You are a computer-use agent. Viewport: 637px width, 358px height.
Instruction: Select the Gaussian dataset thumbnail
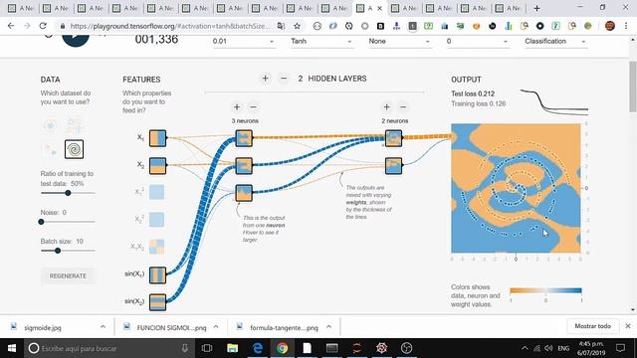[x=51, y=149]
